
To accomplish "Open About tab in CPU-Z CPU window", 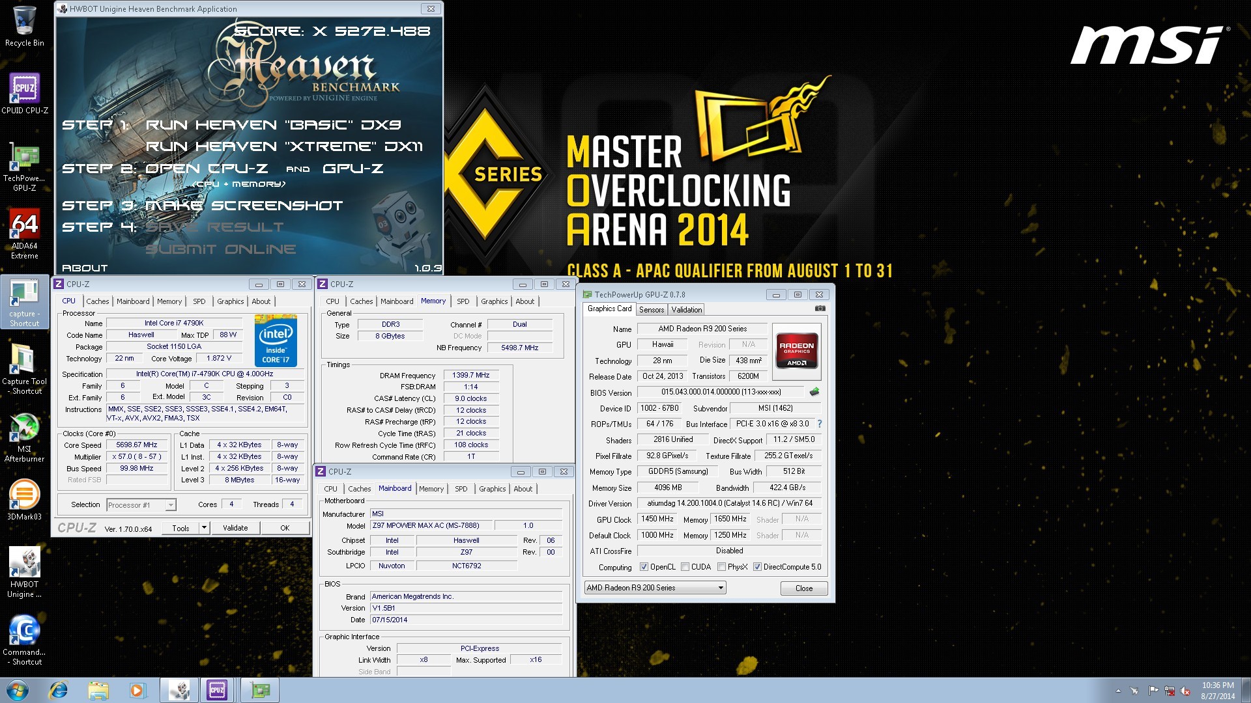I will point(261,301).
